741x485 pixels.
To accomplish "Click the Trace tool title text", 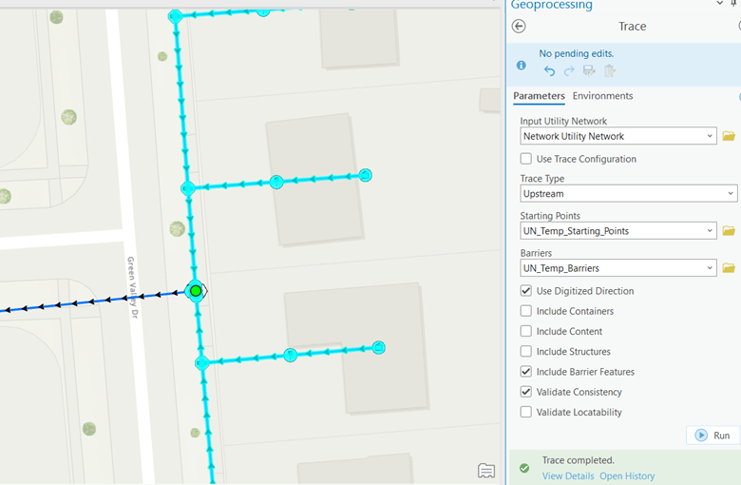I will pyautogui.click(x=633, y=27).
